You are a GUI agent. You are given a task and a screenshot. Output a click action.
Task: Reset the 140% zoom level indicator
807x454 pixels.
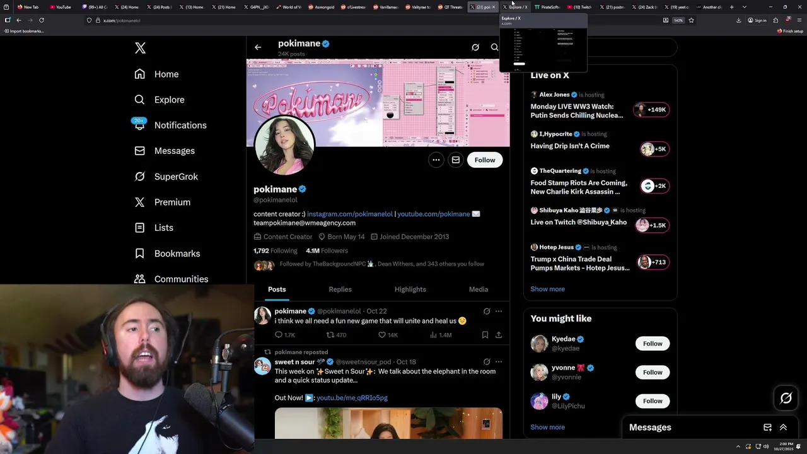pyautogui.click(x=678, y=20)
